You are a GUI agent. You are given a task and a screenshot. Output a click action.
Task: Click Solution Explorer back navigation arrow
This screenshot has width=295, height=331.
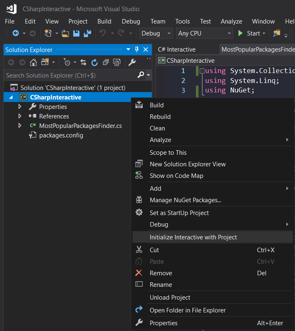[11, 62]
